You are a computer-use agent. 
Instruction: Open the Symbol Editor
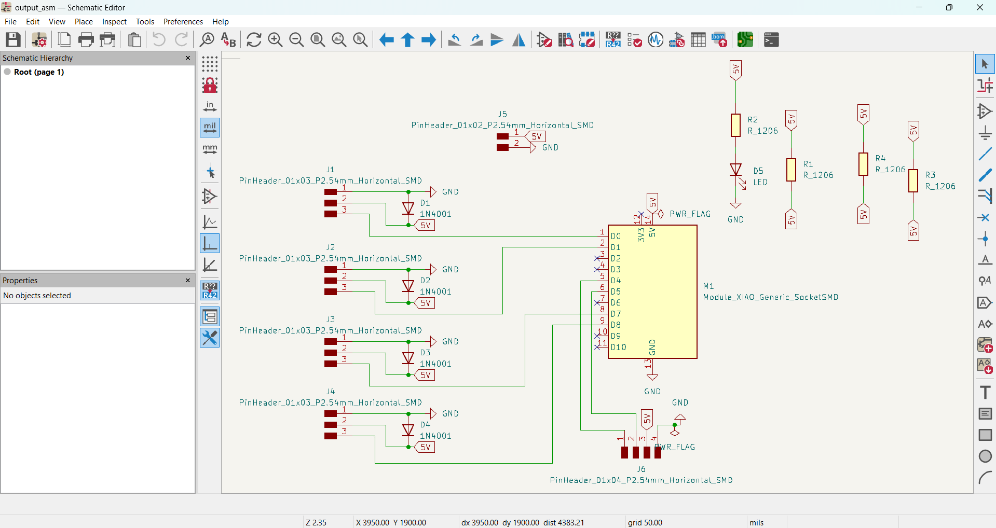click(x=544, y=39)
